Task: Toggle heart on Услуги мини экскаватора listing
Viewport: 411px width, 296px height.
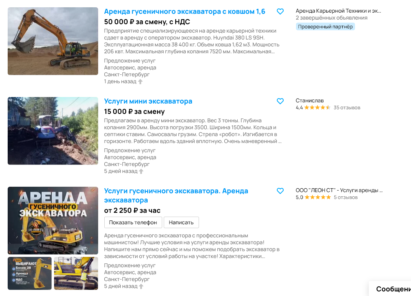Action: pyautogui.click(x=280, y=101)
